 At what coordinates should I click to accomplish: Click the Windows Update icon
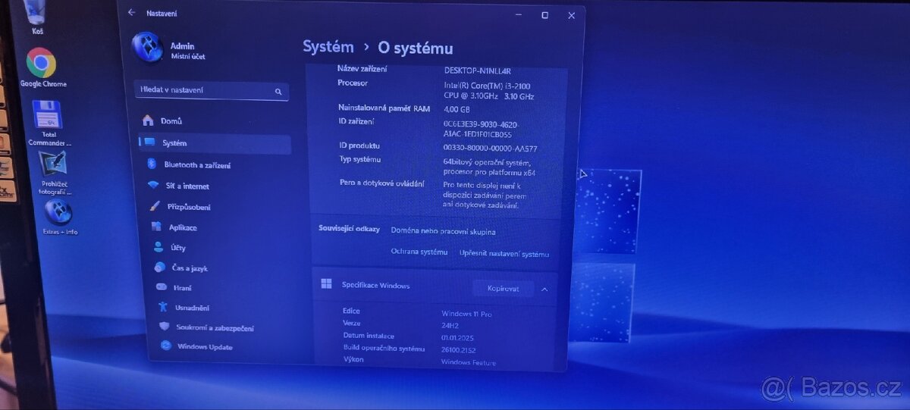[165, 346]
